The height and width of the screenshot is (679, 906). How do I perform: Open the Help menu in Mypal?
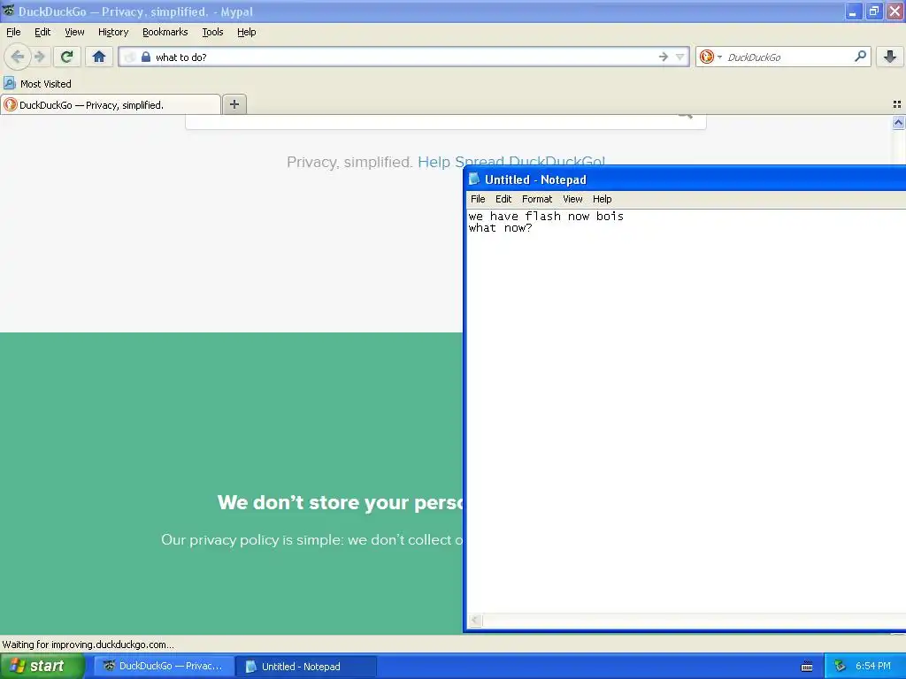tap(247, 32)
